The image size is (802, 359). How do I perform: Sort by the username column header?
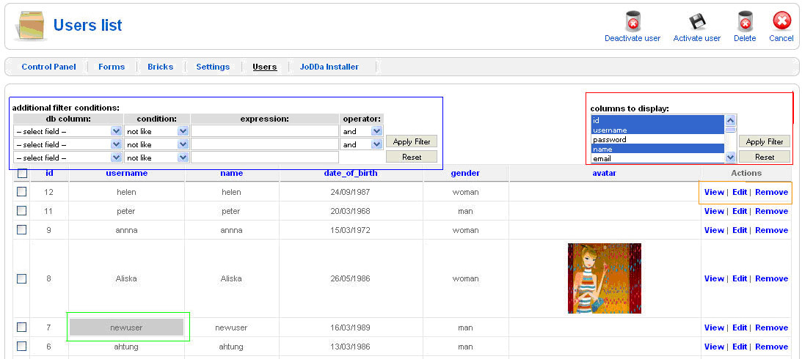tap(127, 173)
